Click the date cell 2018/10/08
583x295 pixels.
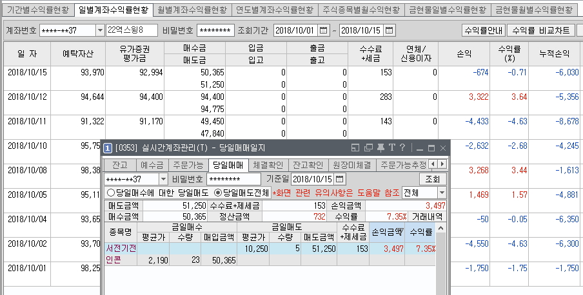(x=27, y=170)
